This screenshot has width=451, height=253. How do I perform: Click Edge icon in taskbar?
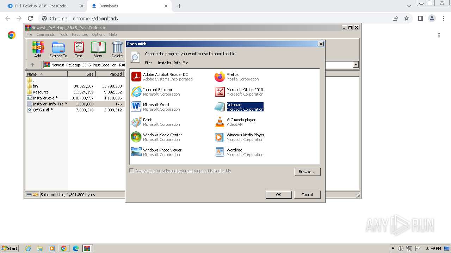(75, 248)
